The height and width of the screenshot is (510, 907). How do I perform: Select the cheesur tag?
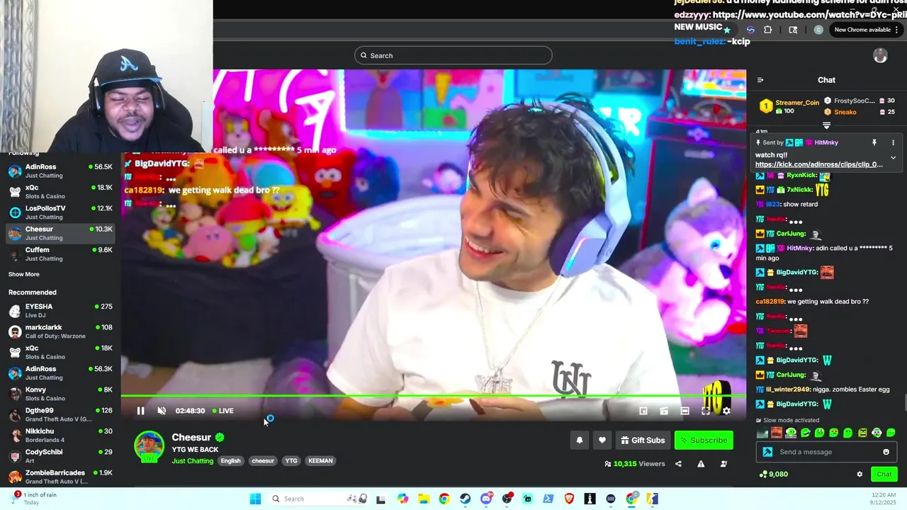(x=263, y=460)
